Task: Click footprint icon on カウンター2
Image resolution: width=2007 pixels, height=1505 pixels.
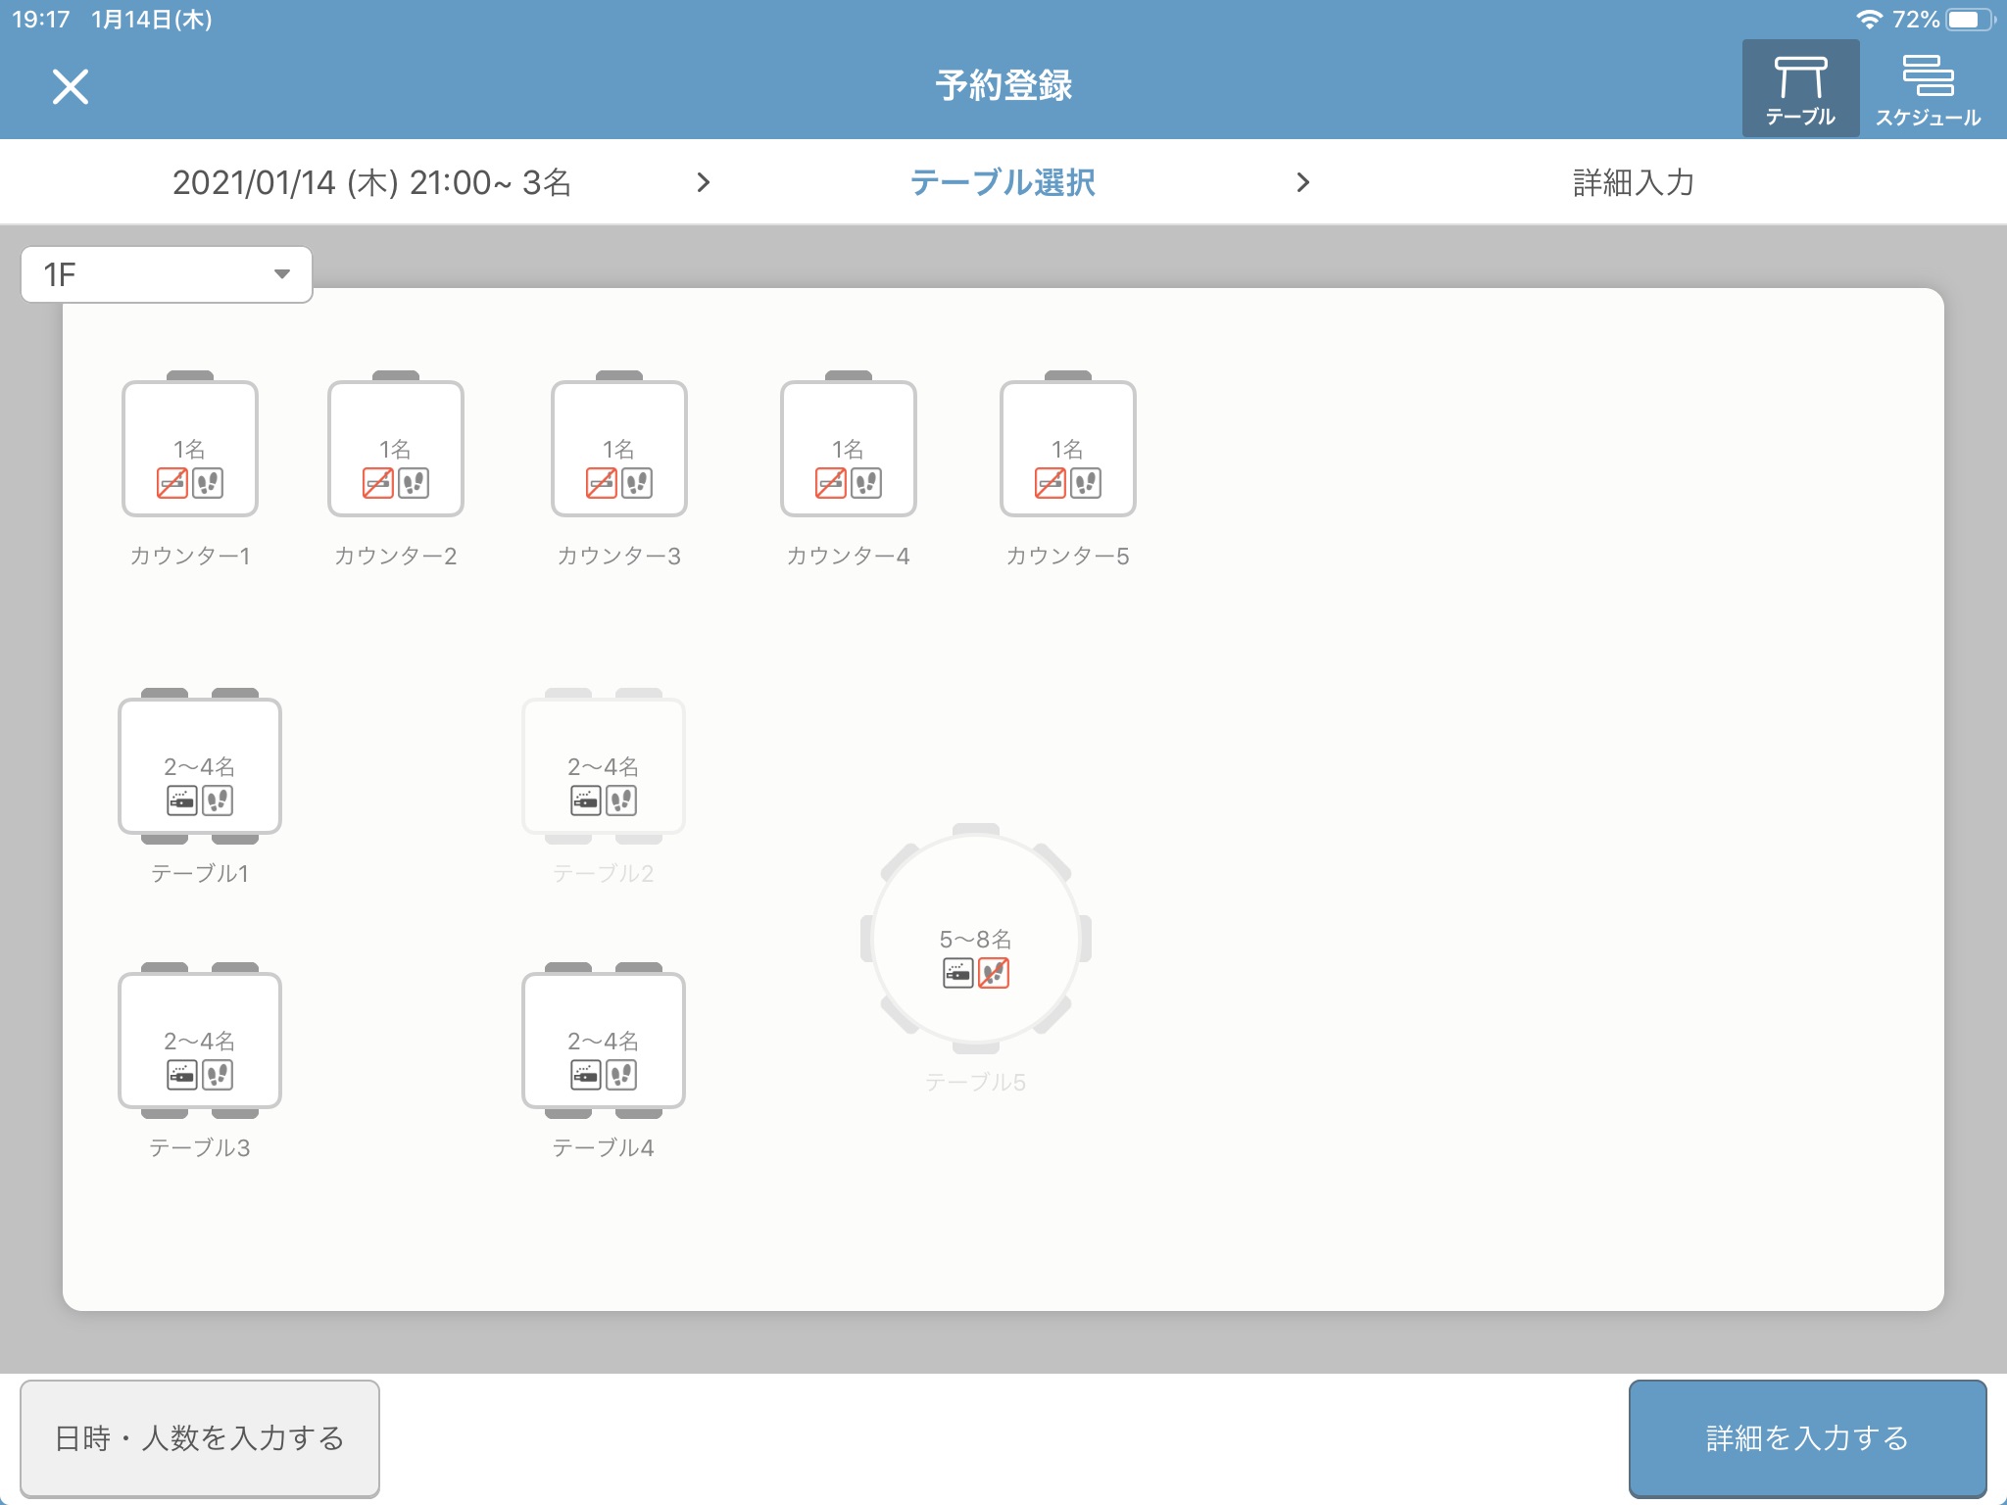Action: [x=414, y=483]
